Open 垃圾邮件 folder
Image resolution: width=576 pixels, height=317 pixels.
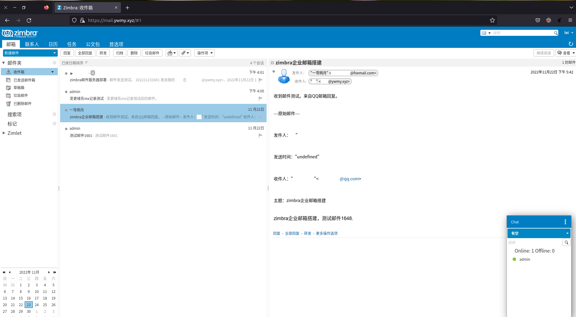tap(20, 95)
